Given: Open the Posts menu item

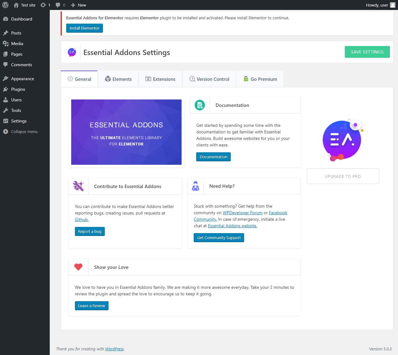Looking at the screenshot, I should pyautogui.click(x=25, y=33).
